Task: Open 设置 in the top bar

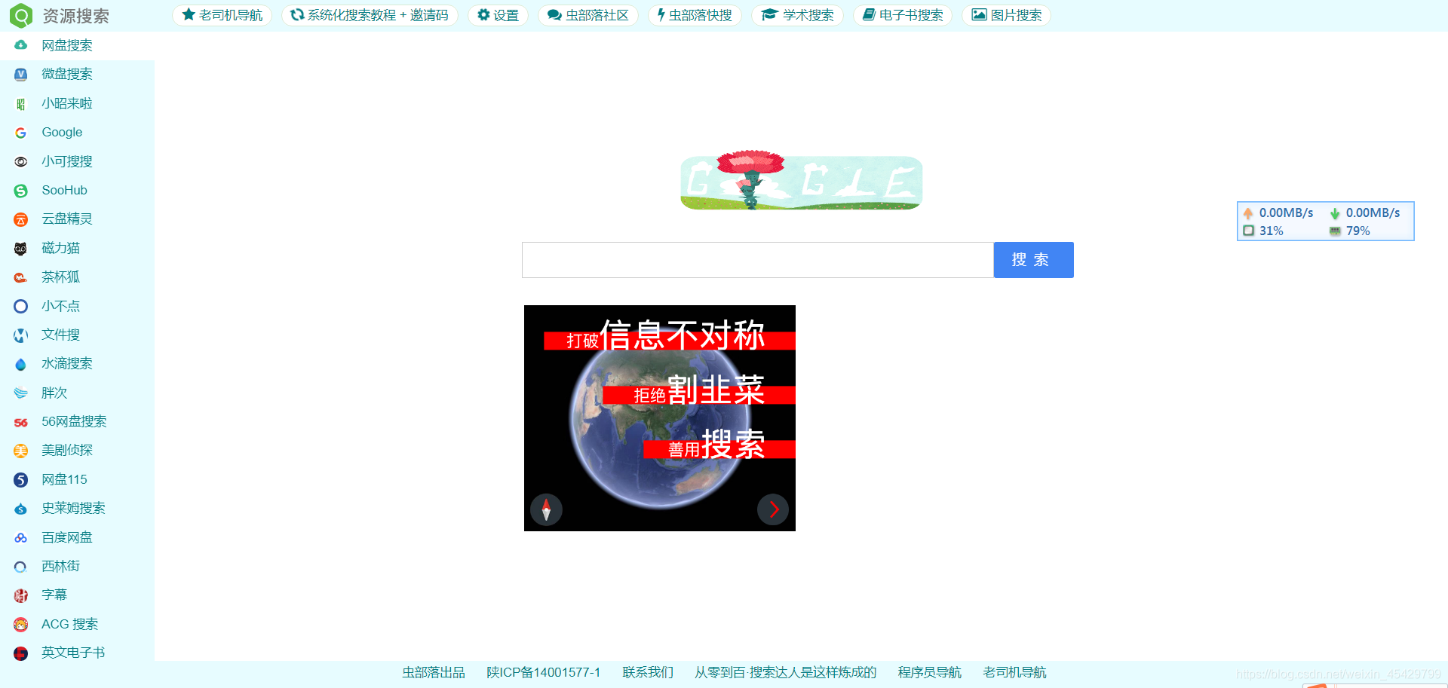Action: [x=498, y=15]
